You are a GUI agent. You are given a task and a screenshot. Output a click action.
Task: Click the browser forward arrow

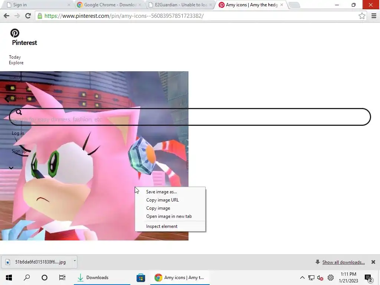pos(17,16)
